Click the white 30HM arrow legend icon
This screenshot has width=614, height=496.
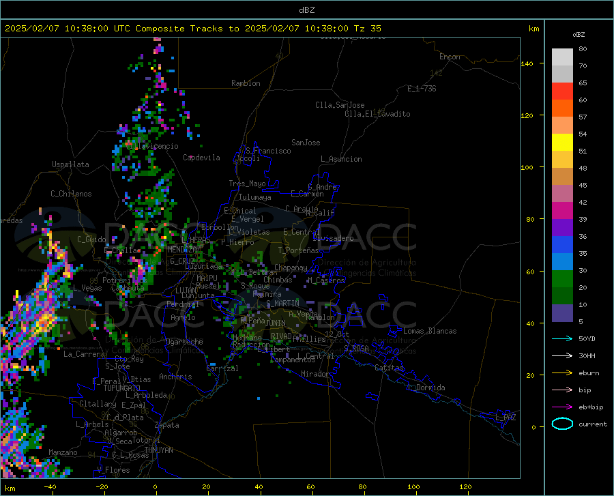[562, 355]
